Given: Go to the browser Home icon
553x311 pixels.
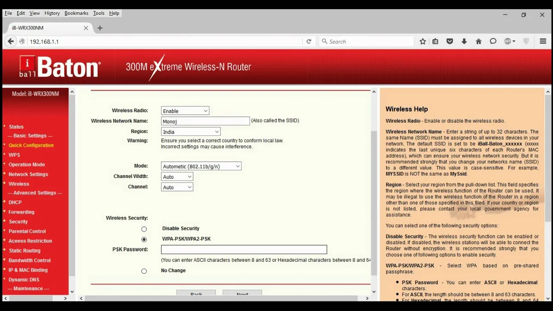Looking at the screenshot, I should click(x=478, y=41).
